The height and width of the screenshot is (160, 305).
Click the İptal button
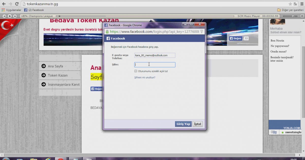point(197,124)
